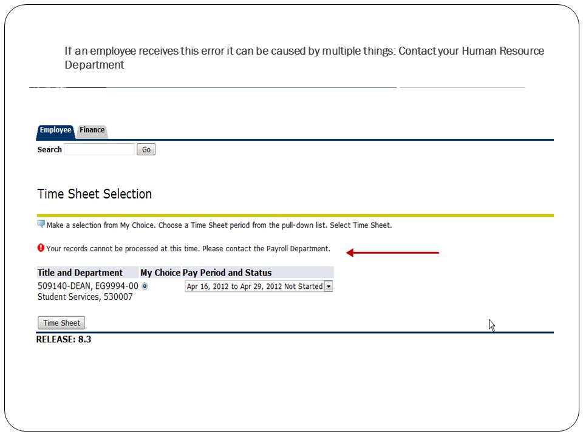
Task: Click the Time Sheet button
Action: click(x=61, y=323)
